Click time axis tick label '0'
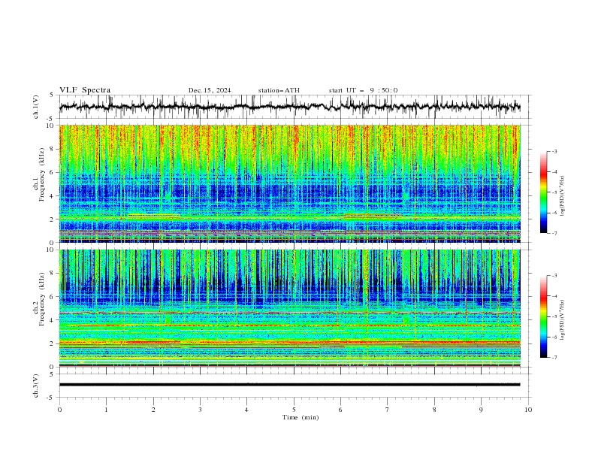This screenshot has height=460, width=595. [59, 410]
